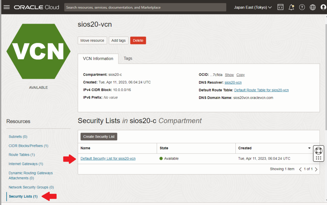This screenshot has height=205, width=327.
Task: Sort by the Created column arrow
Action: pyautogui.click(x=309, y=148)
